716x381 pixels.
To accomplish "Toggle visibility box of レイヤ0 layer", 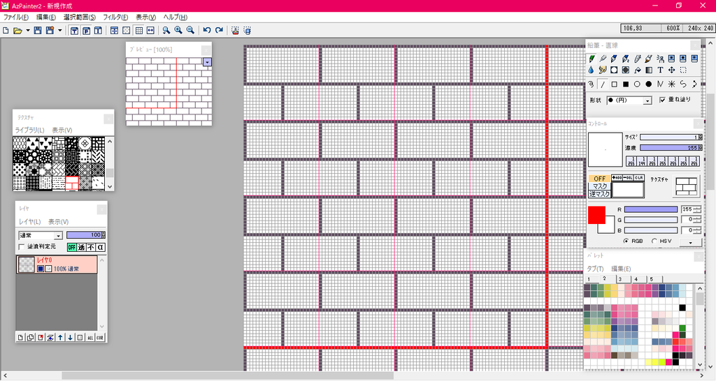I will click(x=40, y=269).
